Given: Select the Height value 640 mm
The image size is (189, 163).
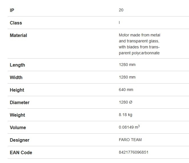Looking at the screenshot, I should (126, 90).
